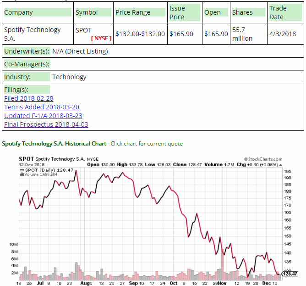Click the 128.47 current price tag on chart

pyautogui.click(x=290, y=274)
